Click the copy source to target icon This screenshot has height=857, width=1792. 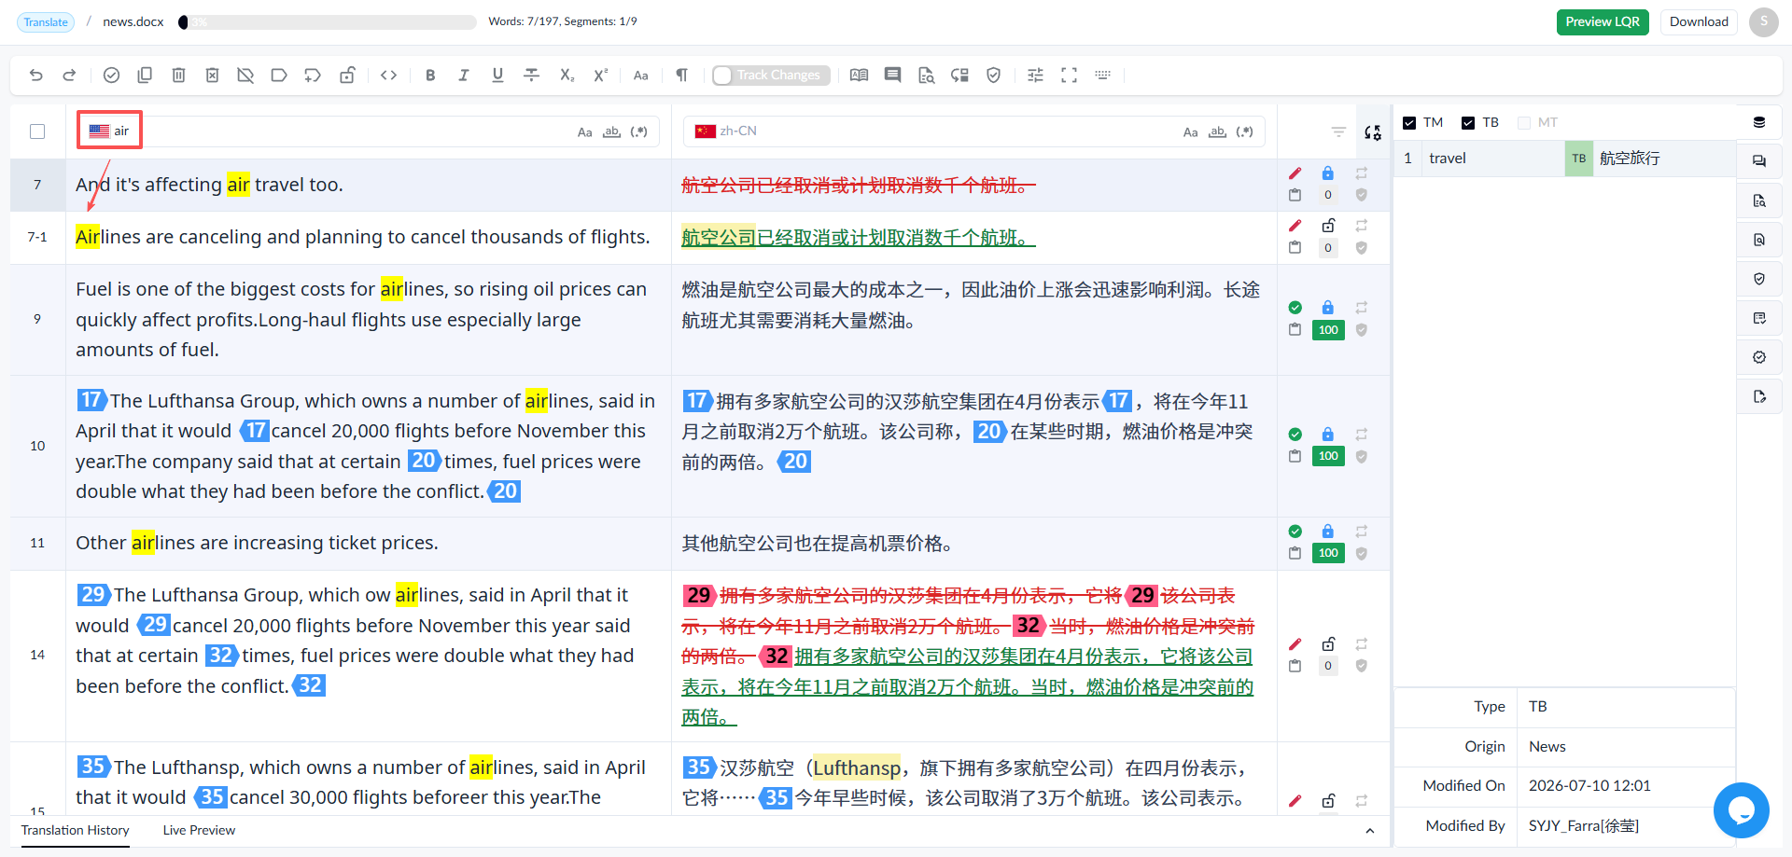[x=145, y=76]
